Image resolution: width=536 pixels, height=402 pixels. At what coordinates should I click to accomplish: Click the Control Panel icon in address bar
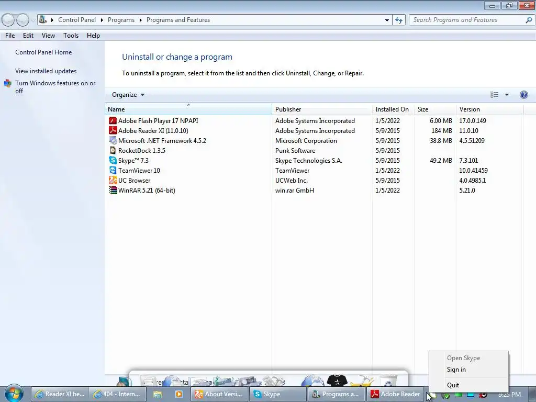(x=42, y=19)
